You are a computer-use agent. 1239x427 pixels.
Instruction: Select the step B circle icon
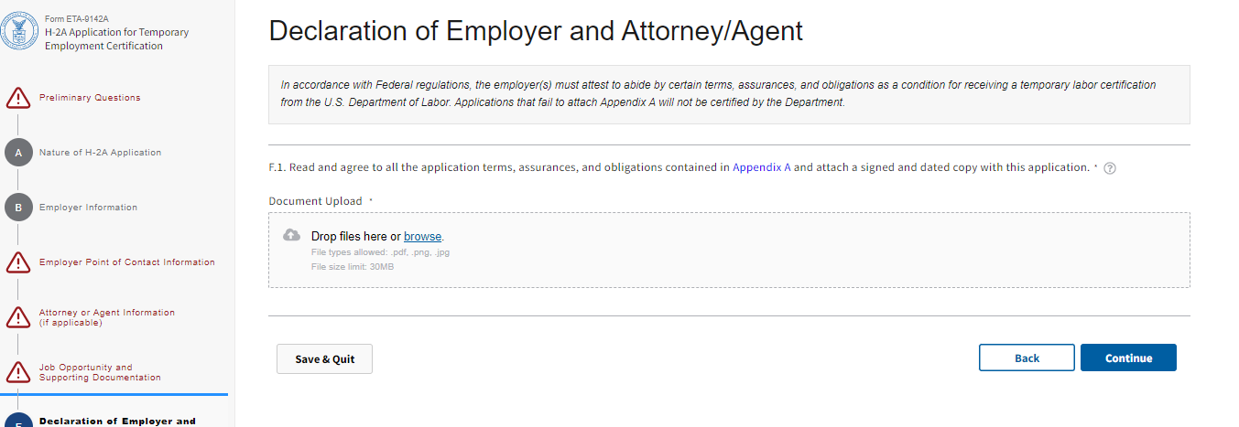click(18, 208)
